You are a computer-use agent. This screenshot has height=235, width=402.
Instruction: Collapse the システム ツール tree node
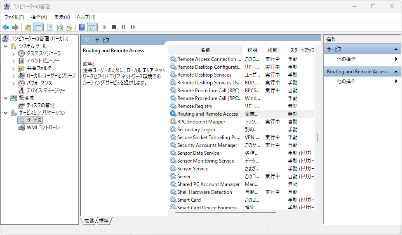[x=6, y=46]
